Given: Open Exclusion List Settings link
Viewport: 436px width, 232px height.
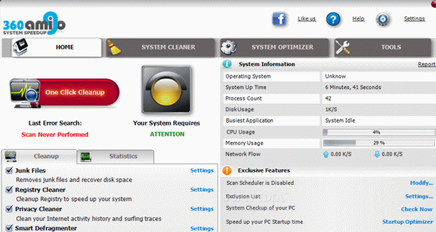Looking at the screenshot, I should (419, 197).
